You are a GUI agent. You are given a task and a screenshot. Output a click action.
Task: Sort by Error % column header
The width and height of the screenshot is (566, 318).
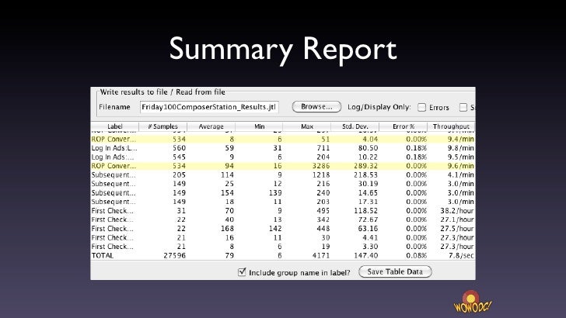404,126
